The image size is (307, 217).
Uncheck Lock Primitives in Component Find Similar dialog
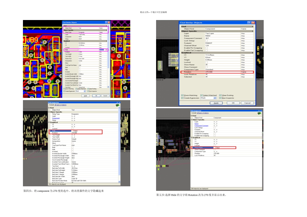[206, 74]
